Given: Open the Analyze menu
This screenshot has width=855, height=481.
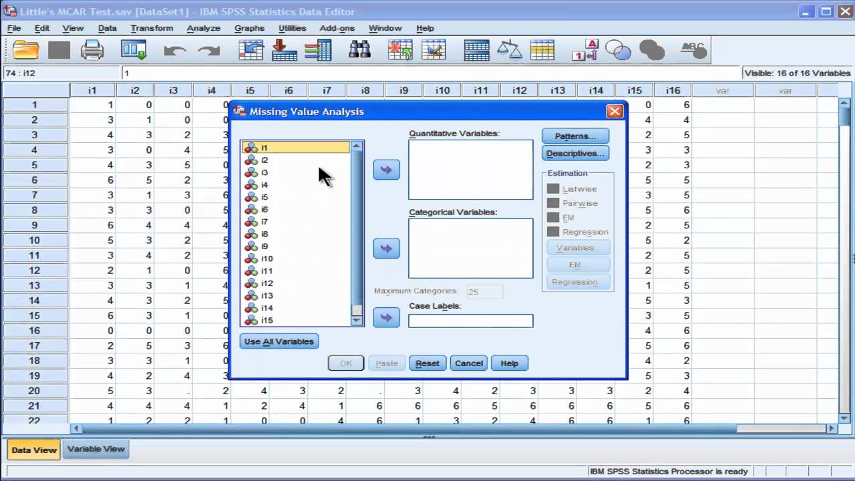Looking at the screenshot, I should tap(204, 28).
